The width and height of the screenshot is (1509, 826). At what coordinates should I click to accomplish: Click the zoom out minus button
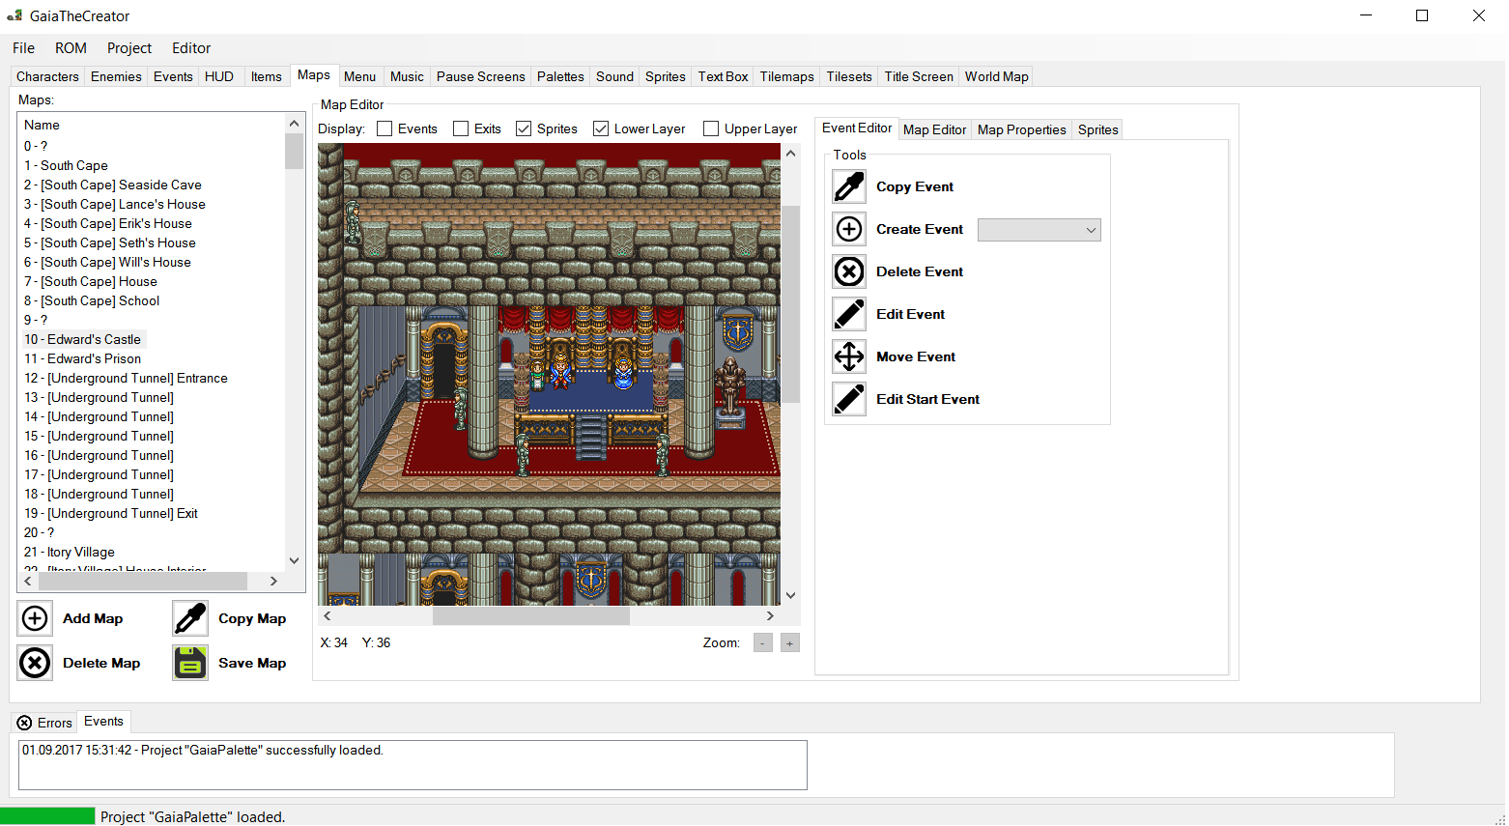click(762, 641)
